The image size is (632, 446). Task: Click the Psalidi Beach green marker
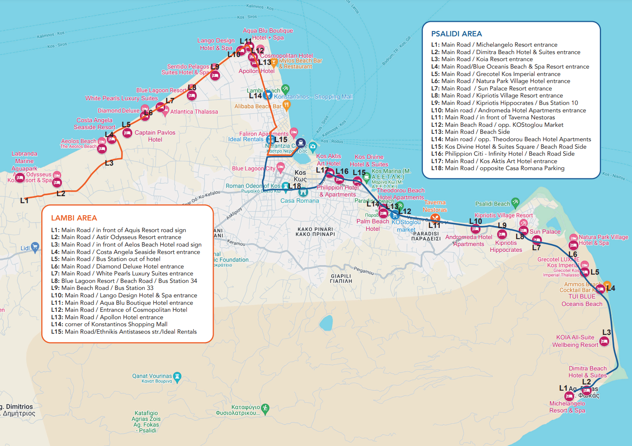[x=515, y=202]
